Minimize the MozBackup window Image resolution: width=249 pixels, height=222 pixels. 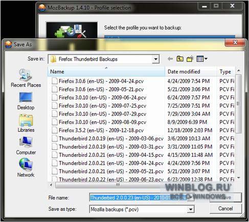205,7
